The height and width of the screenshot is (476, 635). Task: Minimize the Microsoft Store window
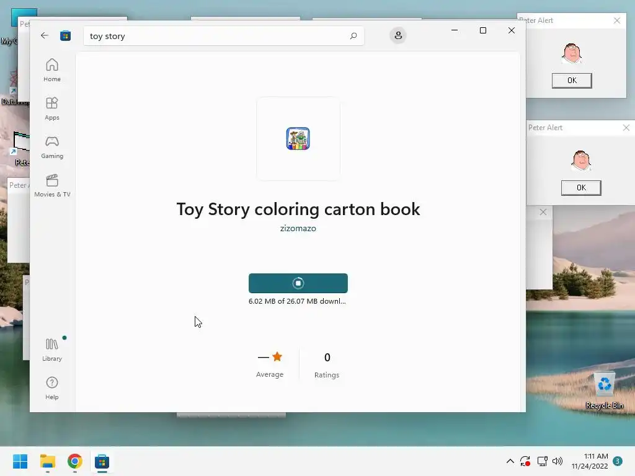point(455,30)
